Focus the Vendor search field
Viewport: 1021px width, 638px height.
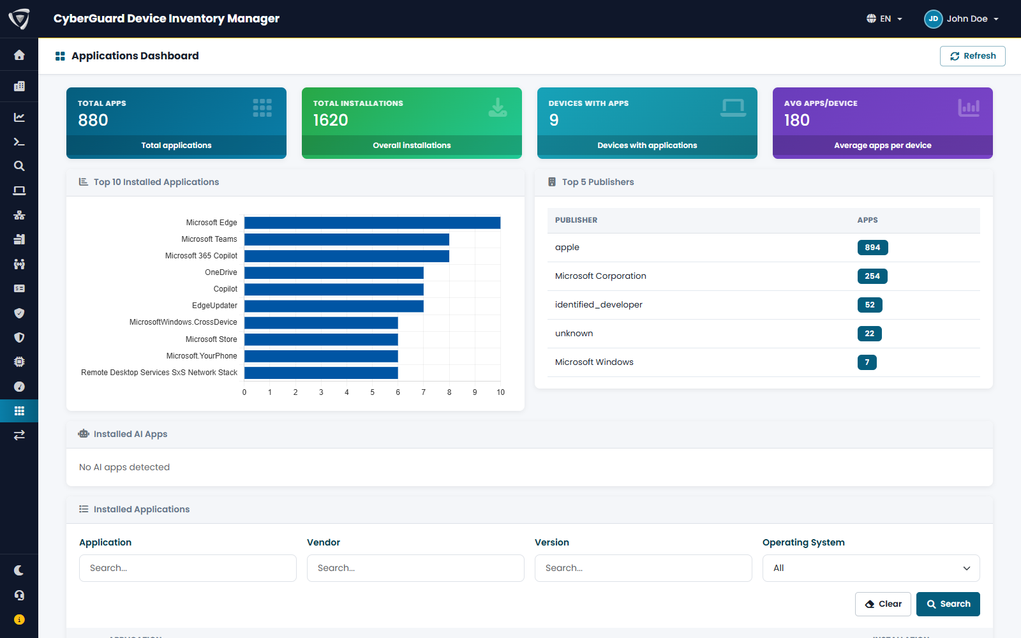point(415,568)
